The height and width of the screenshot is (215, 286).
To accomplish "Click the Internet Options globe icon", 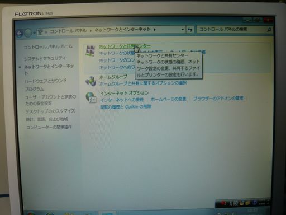I will click(x=91, y=97).
